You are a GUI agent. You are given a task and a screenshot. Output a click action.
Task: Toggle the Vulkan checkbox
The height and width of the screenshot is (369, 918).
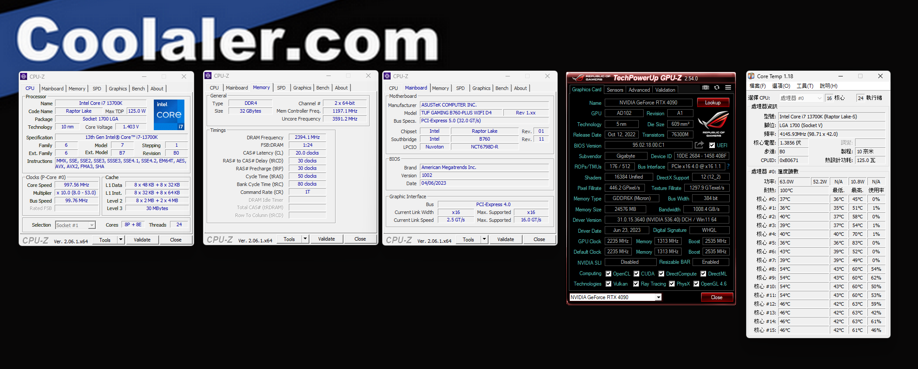pyautogui.click(x=608, y=284)
